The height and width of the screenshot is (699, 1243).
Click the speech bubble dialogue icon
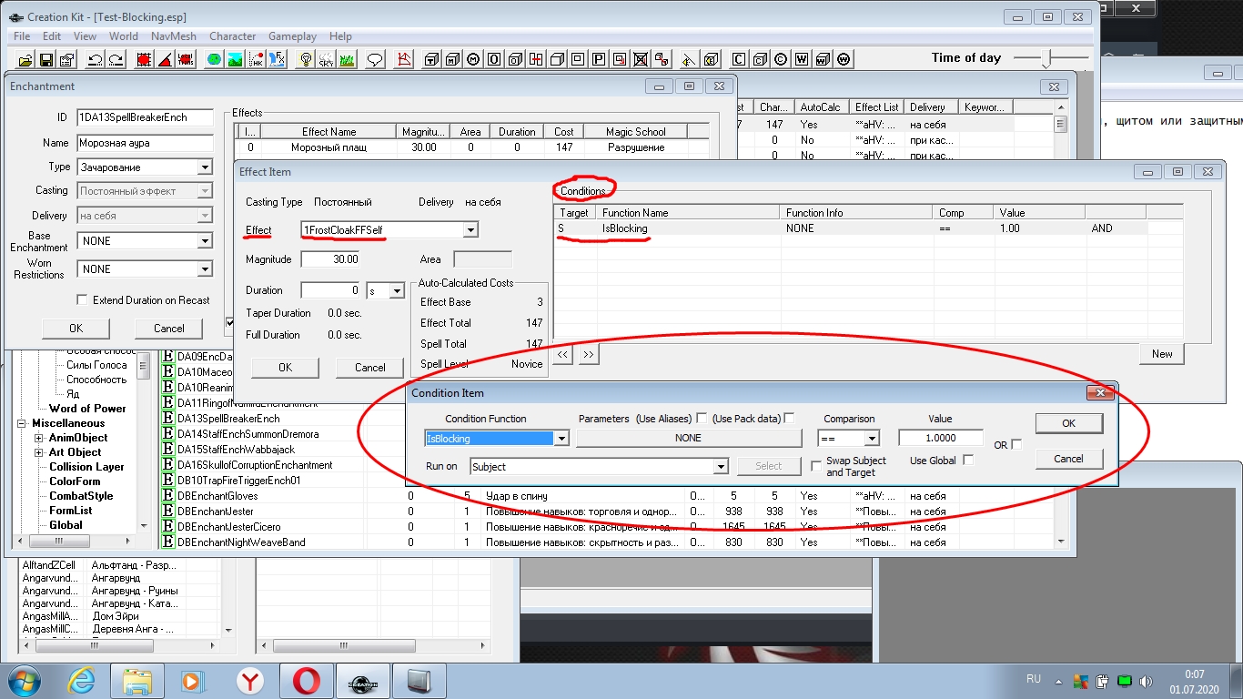click(x=374, y=60)
